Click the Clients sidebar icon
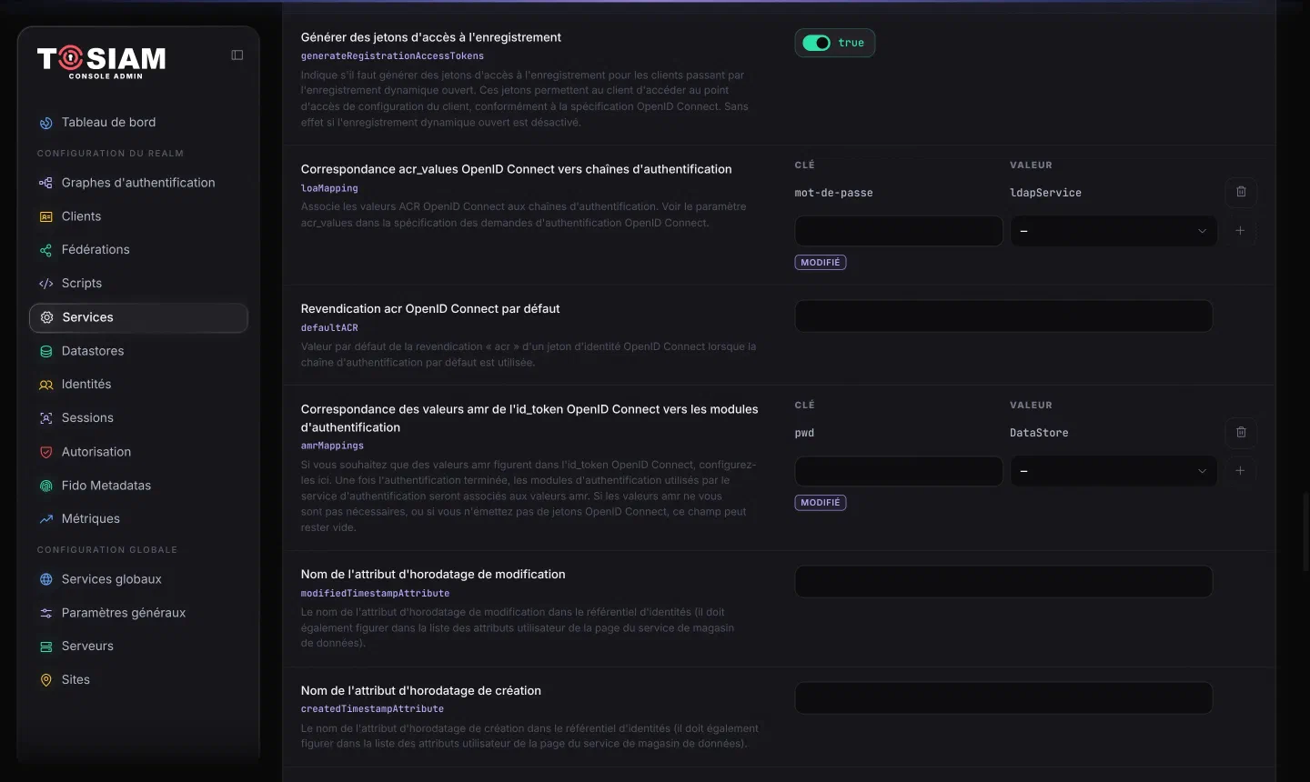Screen dimensions: 1310x782 [46, 216]
